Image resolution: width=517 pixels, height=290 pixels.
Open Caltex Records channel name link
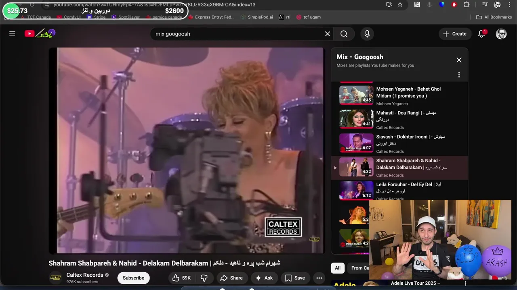click(85, 275)
